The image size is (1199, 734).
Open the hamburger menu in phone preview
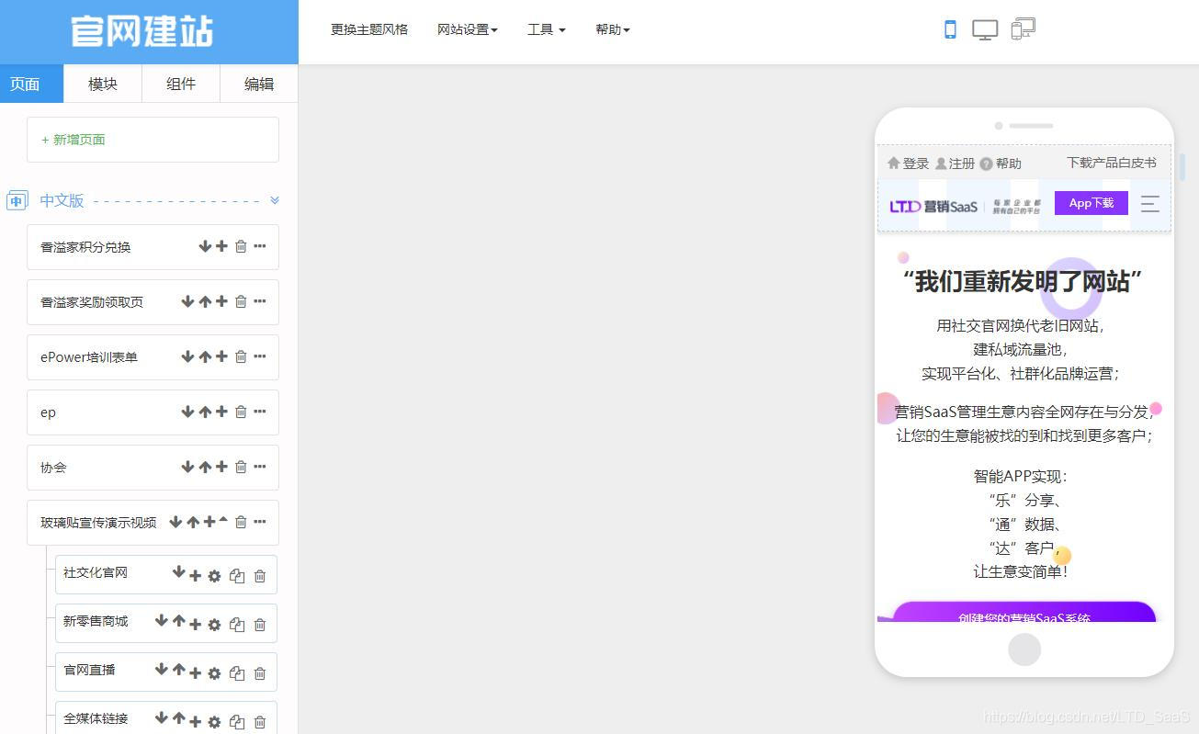(x=1149, y=204)
